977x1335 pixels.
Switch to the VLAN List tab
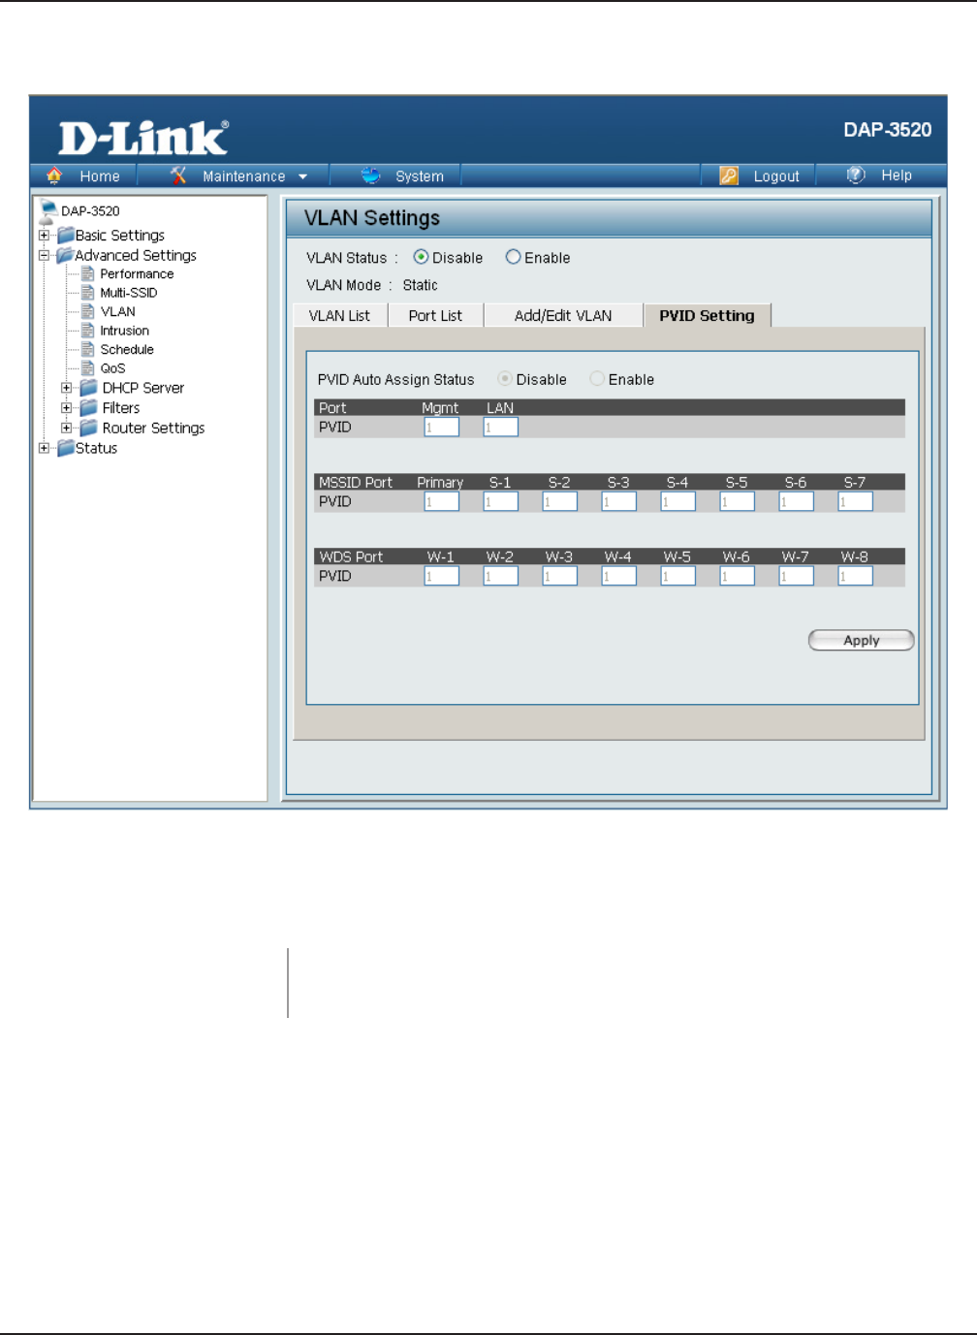click(339, 315)
